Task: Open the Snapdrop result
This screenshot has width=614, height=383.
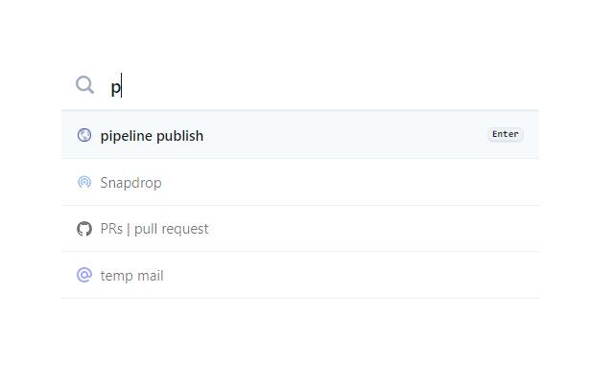Action: point(130,182)
